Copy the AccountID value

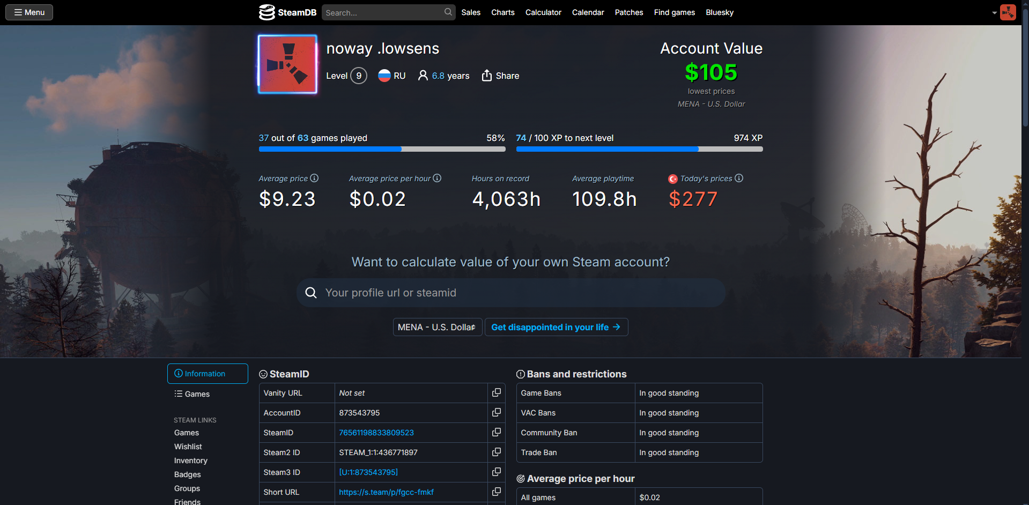pos(497,413)
